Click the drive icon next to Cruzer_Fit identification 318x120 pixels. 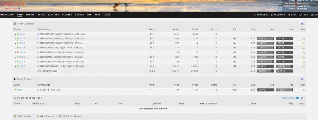(x=38, y=90)
